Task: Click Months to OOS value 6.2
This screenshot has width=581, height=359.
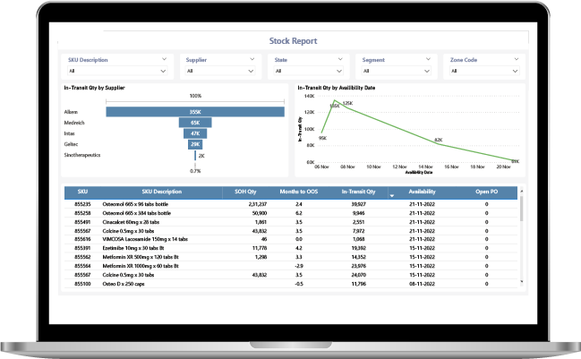Action: coord(299,213)
